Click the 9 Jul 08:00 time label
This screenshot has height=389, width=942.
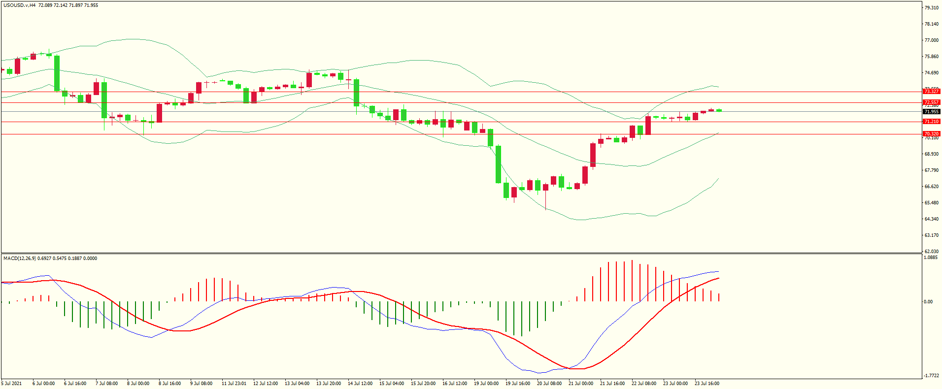pos(201,384)
